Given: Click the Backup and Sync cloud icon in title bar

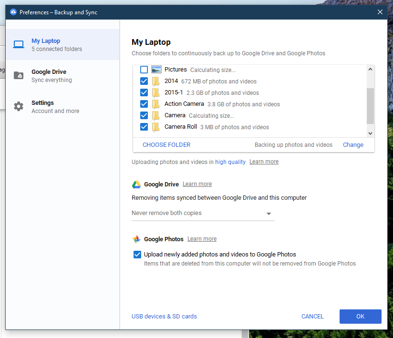Looking at the screenshot, I should point(13,12).
